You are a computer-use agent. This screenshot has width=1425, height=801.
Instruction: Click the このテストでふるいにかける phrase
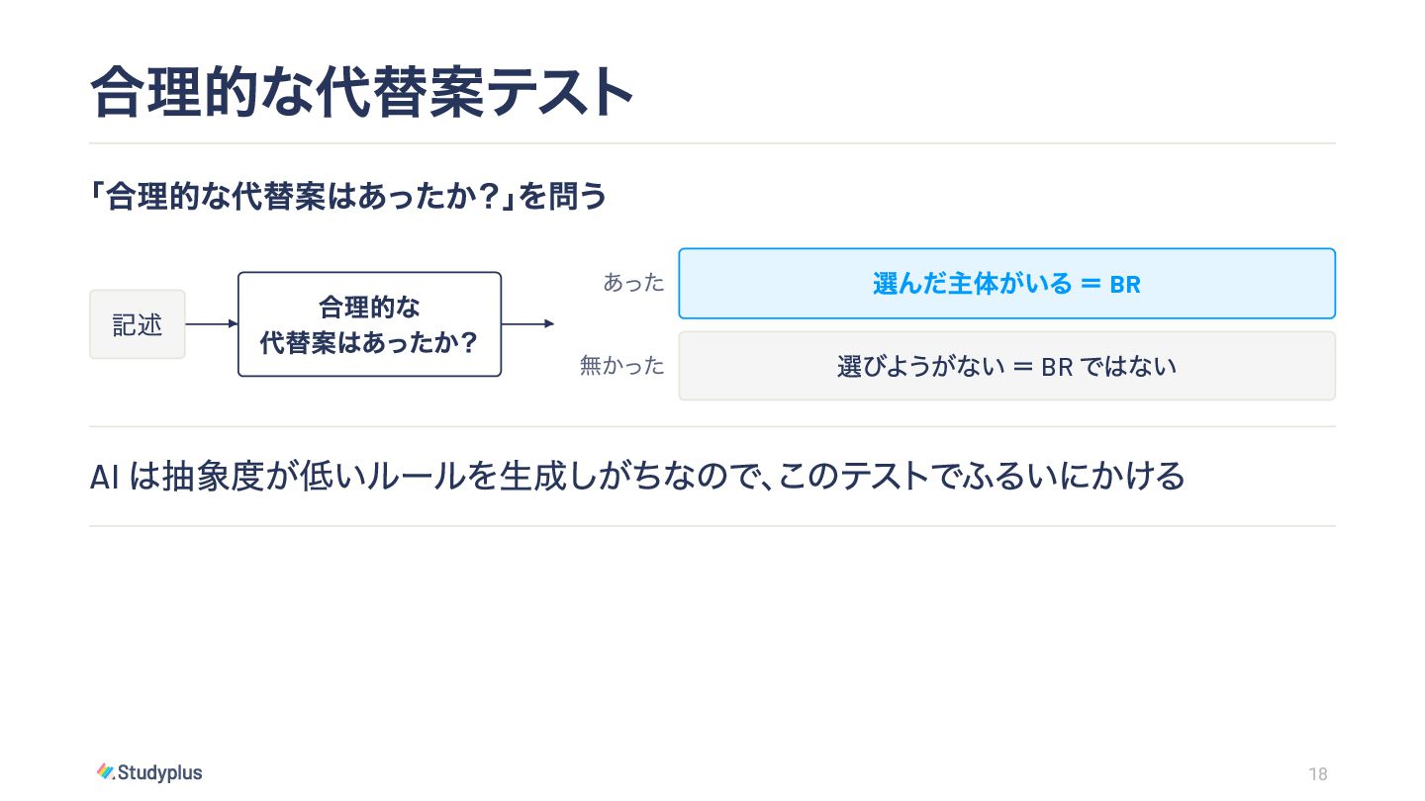[982, 477]
